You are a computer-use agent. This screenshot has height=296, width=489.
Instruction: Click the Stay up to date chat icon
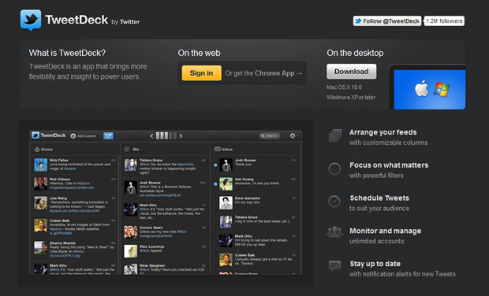335,266
